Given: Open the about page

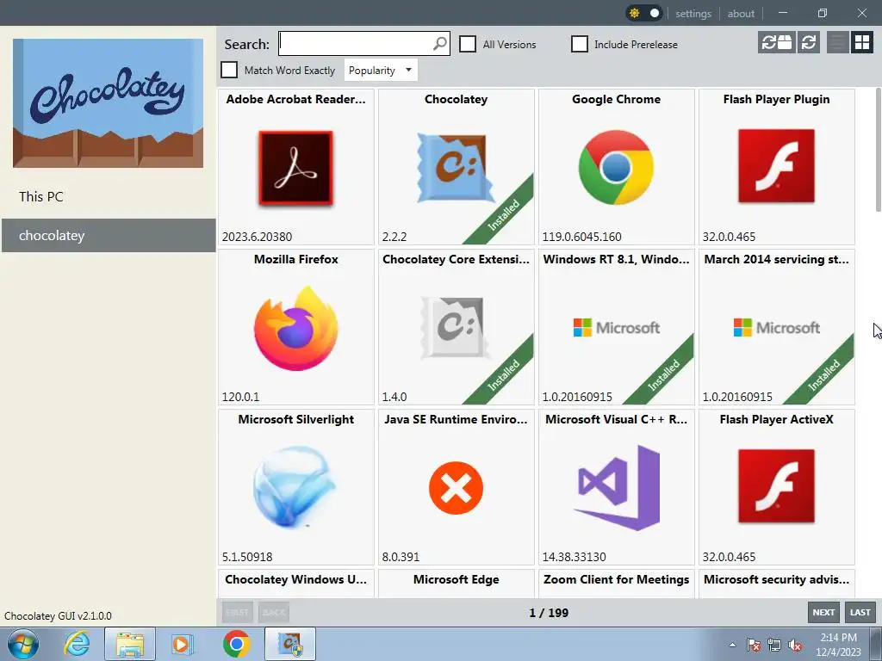Looking at the screenshot, I should click(x=741, y=14).
